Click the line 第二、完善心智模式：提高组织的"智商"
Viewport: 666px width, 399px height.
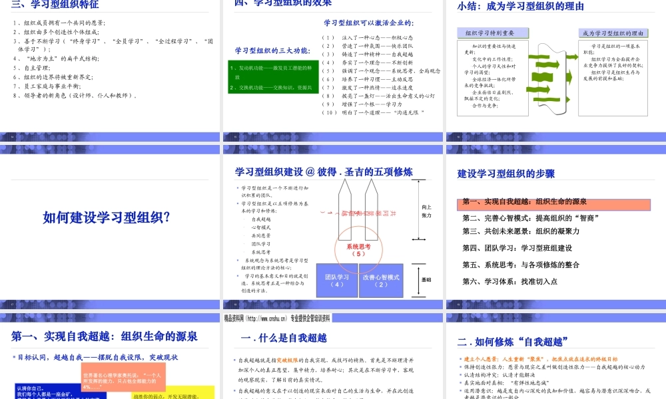point(531,218)
